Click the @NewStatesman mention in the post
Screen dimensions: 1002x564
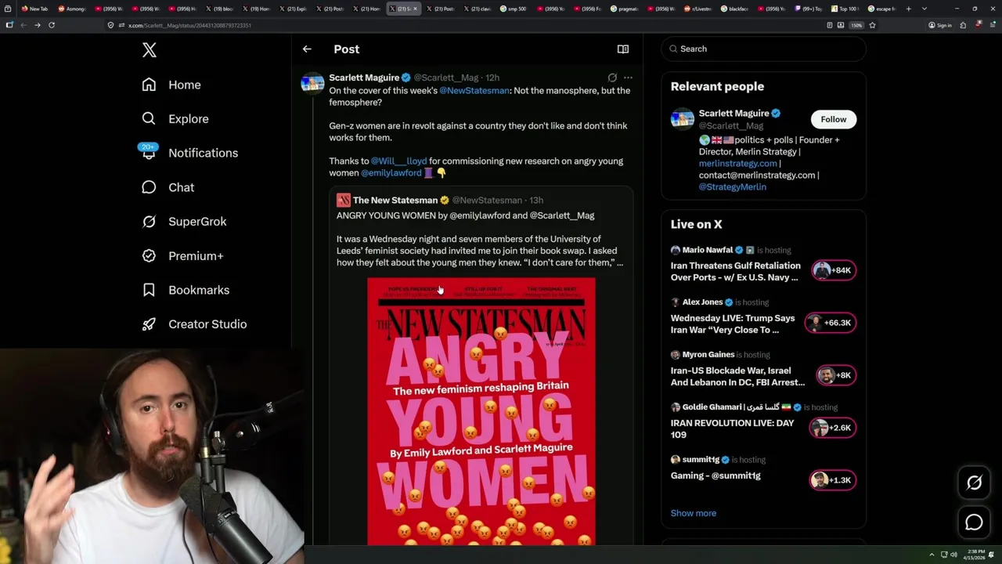(x=474, y=91)
